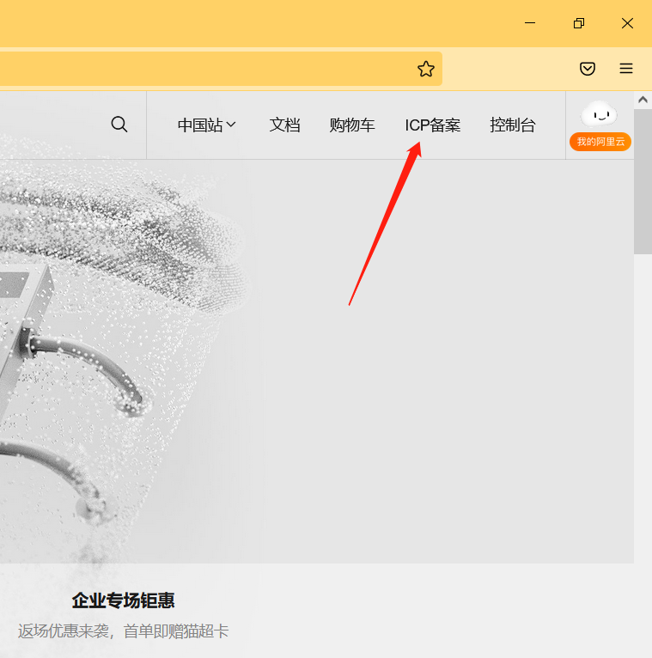Click the smiling cloud avatar icon
This screenshot has height=658, width=652.
pyautogui.click(x=600, y=114)
